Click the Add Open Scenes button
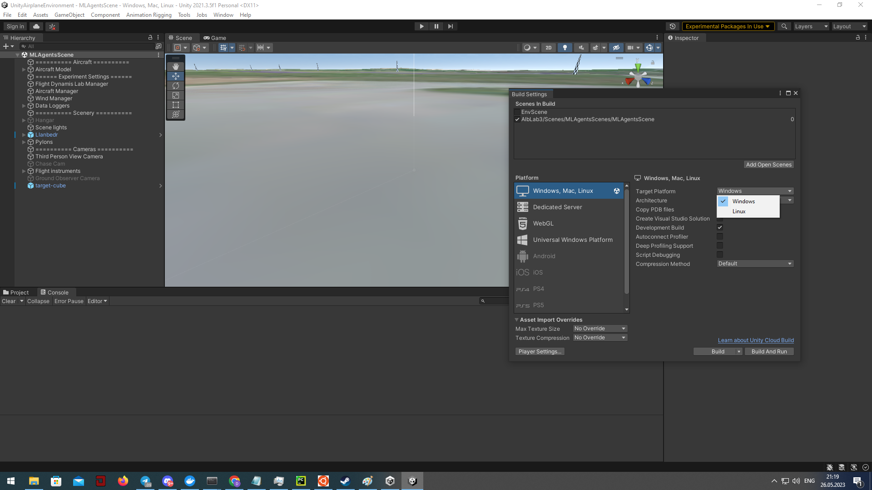Screen dimensions: 872x490 [768, 165]
